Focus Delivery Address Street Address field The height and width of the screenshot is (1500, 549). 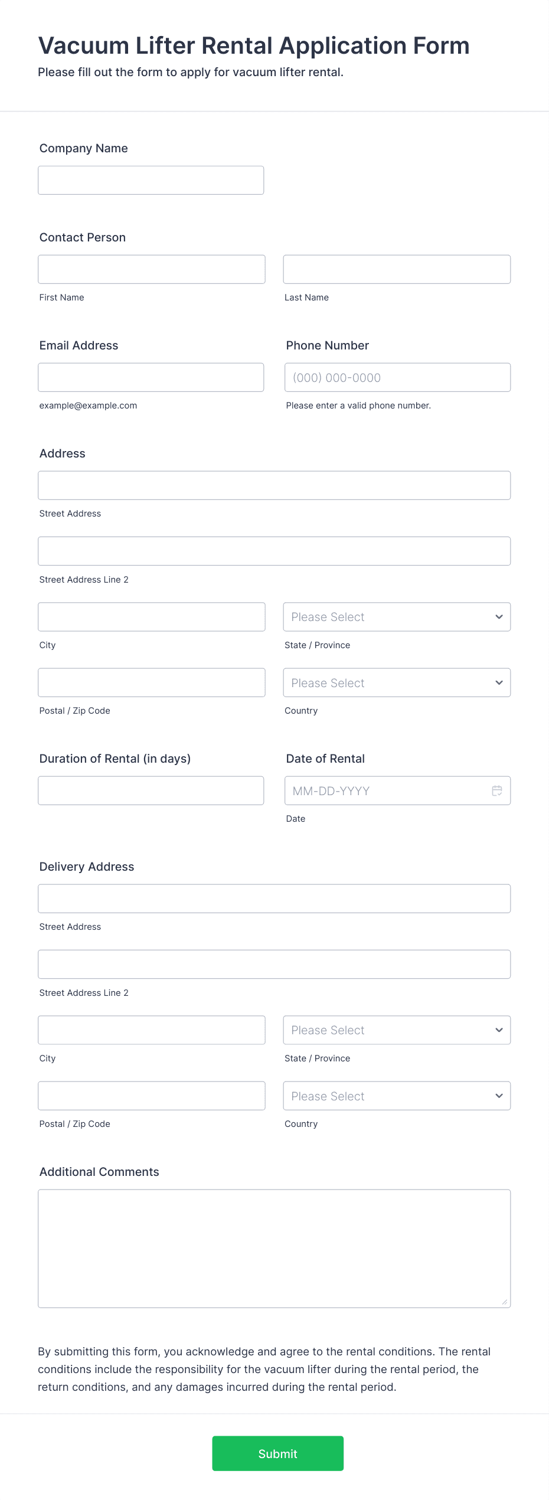(274, 898)
